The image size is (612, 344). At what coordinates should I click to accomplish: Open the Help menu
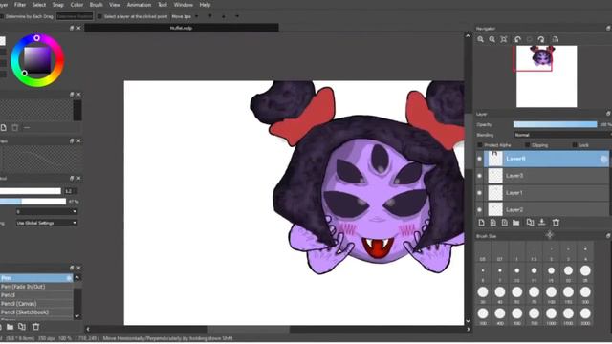[x=205, y=5]
